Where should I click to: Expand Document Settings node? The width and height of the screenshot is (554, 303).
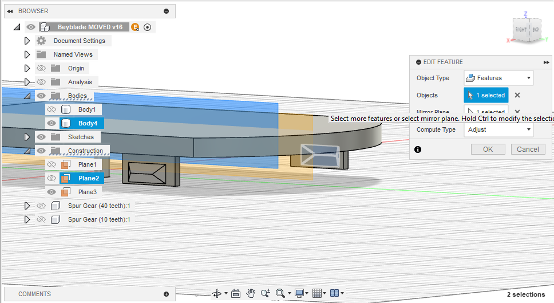click(27, 41)
